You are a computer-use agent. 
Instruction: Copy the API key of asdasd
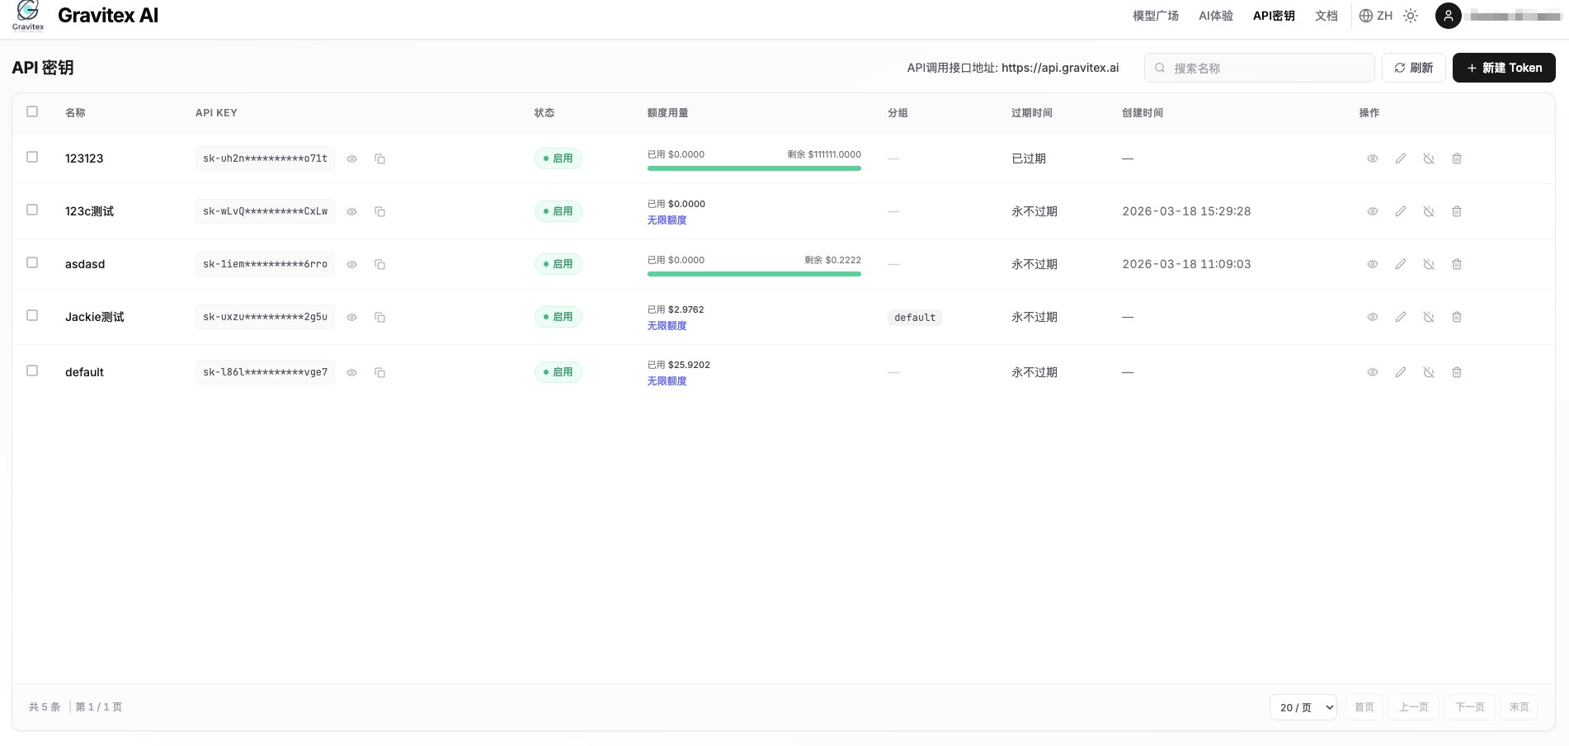[379, 264]
